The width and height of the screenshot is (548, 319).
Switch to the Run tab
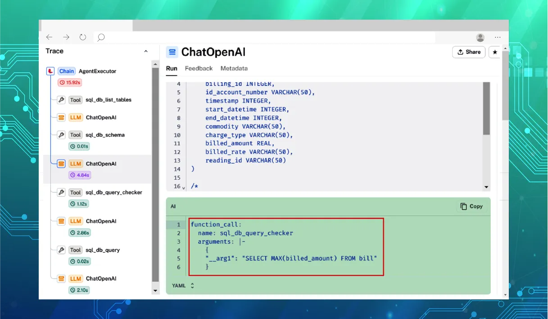pyautogui.click(x=172, y=68)
